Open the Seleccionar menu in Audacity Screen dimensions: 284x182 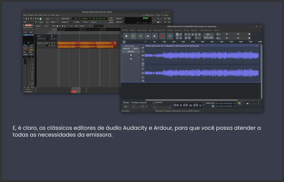pyautogui.click(x=142, y=30)
